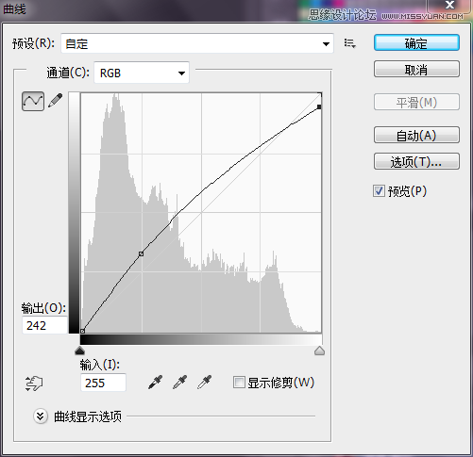The height and width of the screenshot is (457, 473).
Task: Click the 输出(O) output value field
Action: pyautogui.click(x=44, y=325)
